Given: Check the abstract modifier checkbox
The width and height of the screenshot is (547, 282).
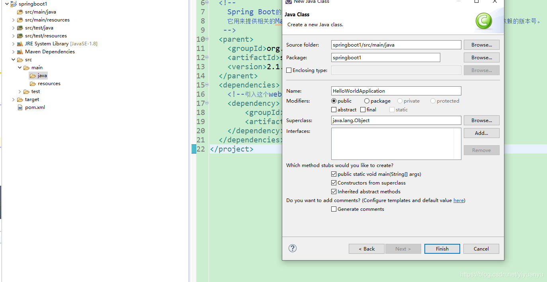Looking at the screenshot, I should tap(334, 110).
